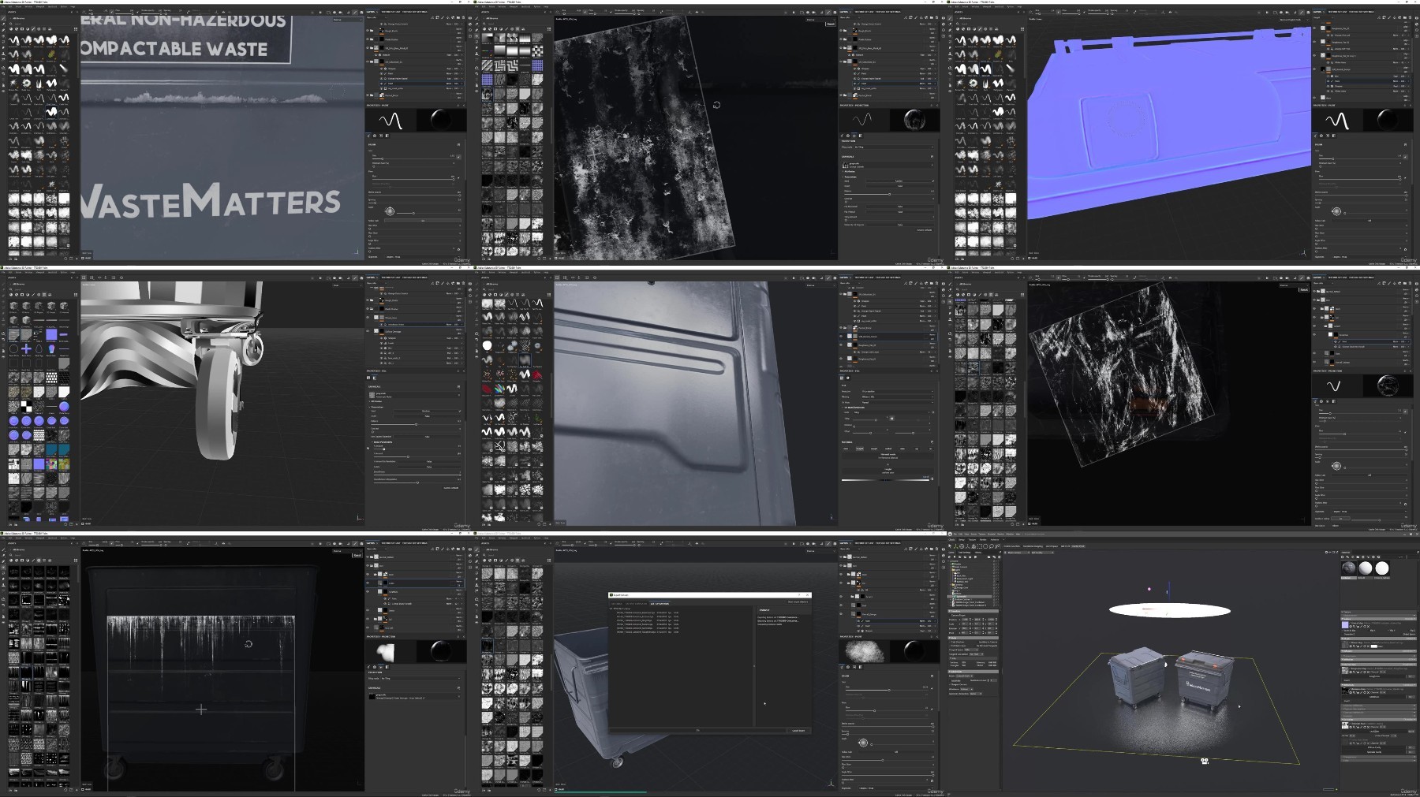Click the selection arrow tool in the two-bins scene toolbar
The height and width of the screenshot is (797, 1420).
pyautogui.click(x=950, y=546)
